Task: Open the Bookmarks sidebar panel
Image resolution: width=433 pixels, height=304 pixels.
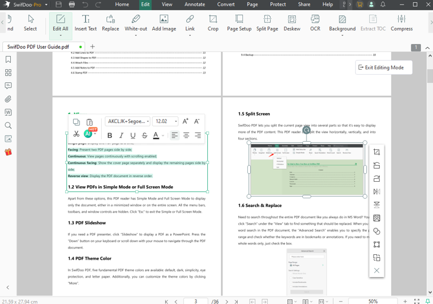Action: click(x=9, y=59)
